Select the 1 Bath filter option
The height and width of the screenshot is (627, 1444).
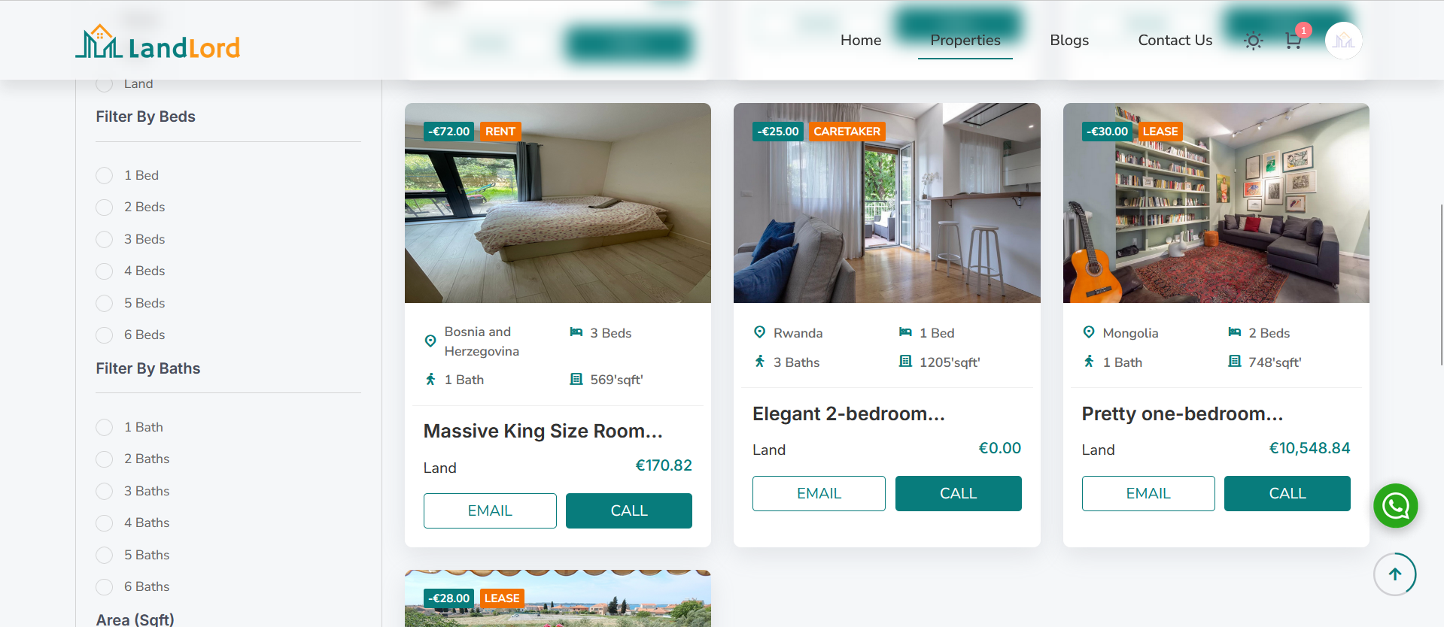coord(105,427)
